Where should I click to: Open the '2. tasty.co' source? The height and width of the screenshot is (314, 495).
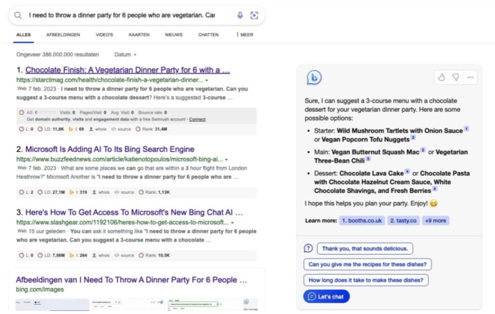tap(403, 221)
